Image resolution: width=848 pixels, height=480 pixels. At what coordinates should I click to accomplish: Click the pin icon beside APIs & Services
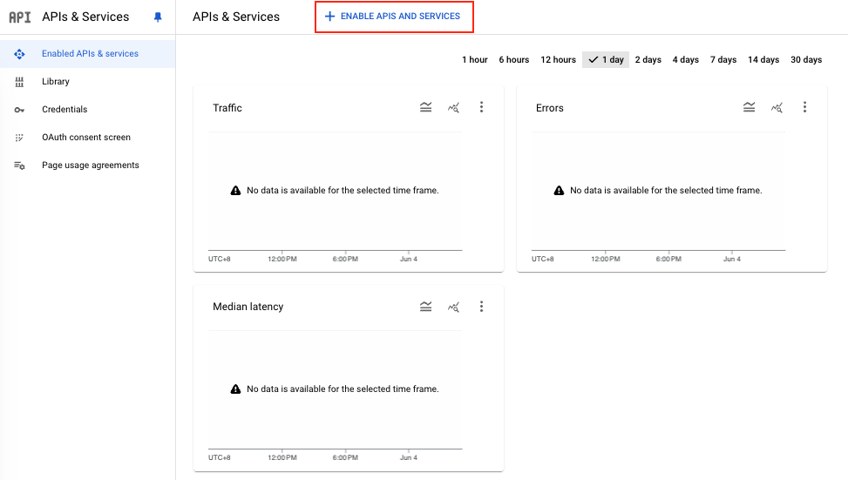(x=158, y=17)
